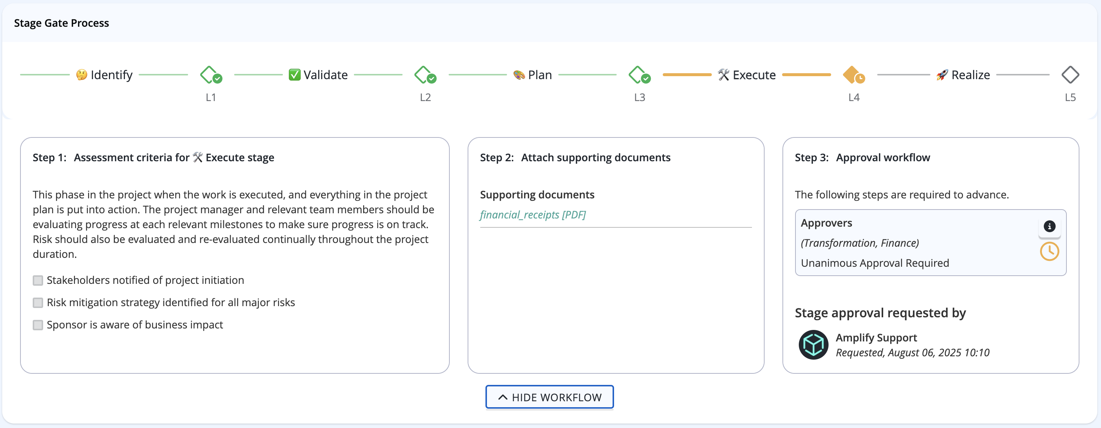Select the Plan stage
The image size is (1101, 428).
533,75
